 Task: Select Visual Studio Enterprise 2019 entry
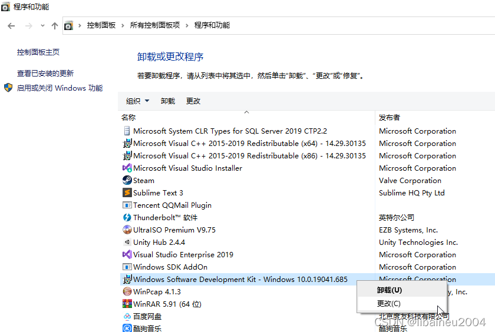(x=183, y=254)
